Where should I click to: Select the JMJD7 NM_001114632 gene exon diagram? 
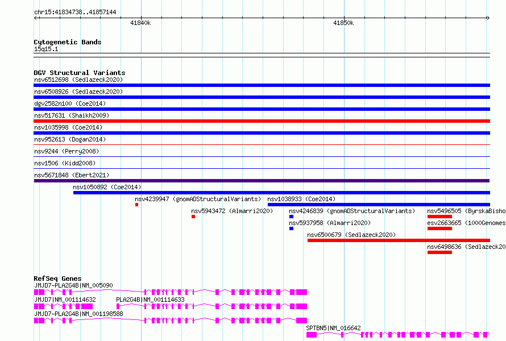(63, 306)
